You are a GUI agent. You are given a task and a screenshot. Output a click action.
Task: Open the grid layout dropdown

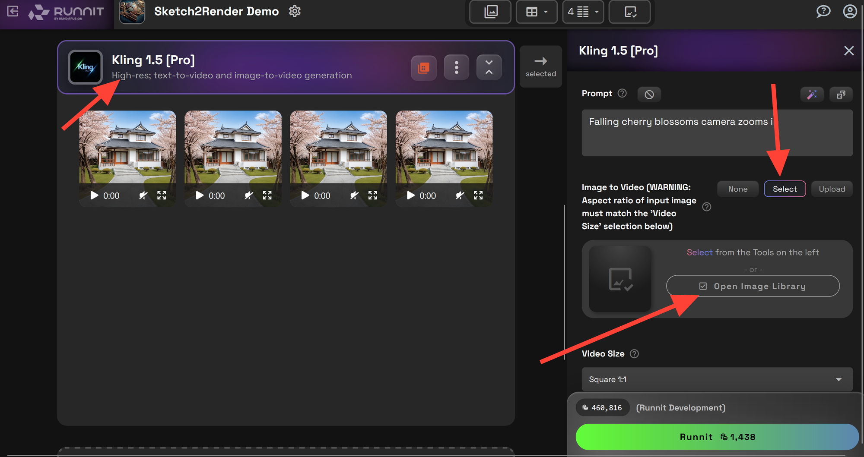click(537, 12)
